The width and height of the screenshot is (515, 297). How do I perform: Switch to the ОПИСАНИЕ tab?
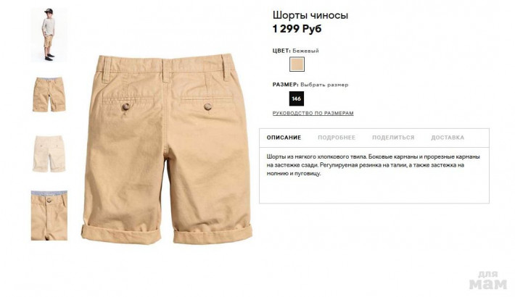284,138
